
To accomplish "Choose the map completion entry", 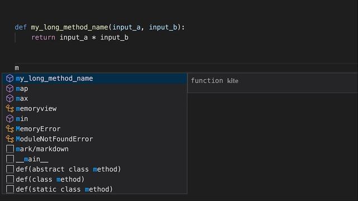I will click(95, 88).
